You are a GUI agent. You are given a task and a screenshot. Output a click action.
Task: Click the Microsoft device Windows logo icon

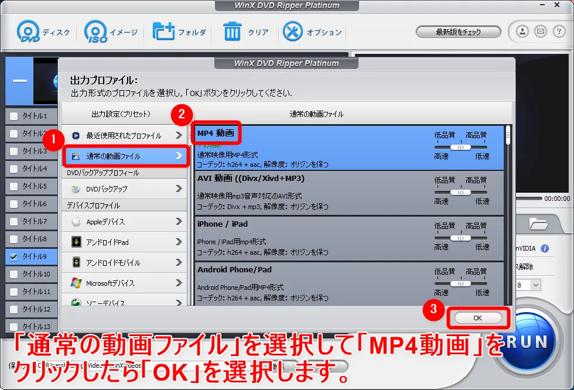(x=76, y=283)
